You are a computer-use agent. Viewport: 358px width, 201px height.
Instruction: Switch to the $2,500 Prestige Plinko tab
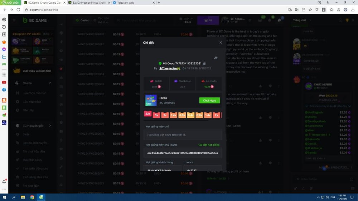click(x=89, y=2)
